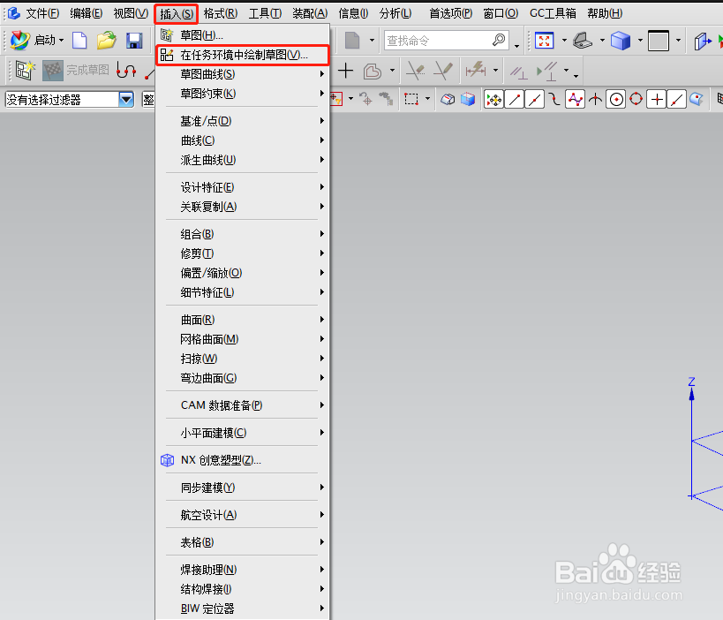Choose 草图(H)... menu entry
Screen dimensions: 723x620
tap(243, 35)
